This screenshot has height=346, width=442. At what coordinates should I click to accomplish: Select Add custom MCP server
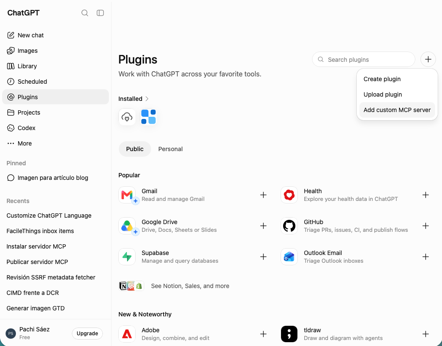[397, 110]
